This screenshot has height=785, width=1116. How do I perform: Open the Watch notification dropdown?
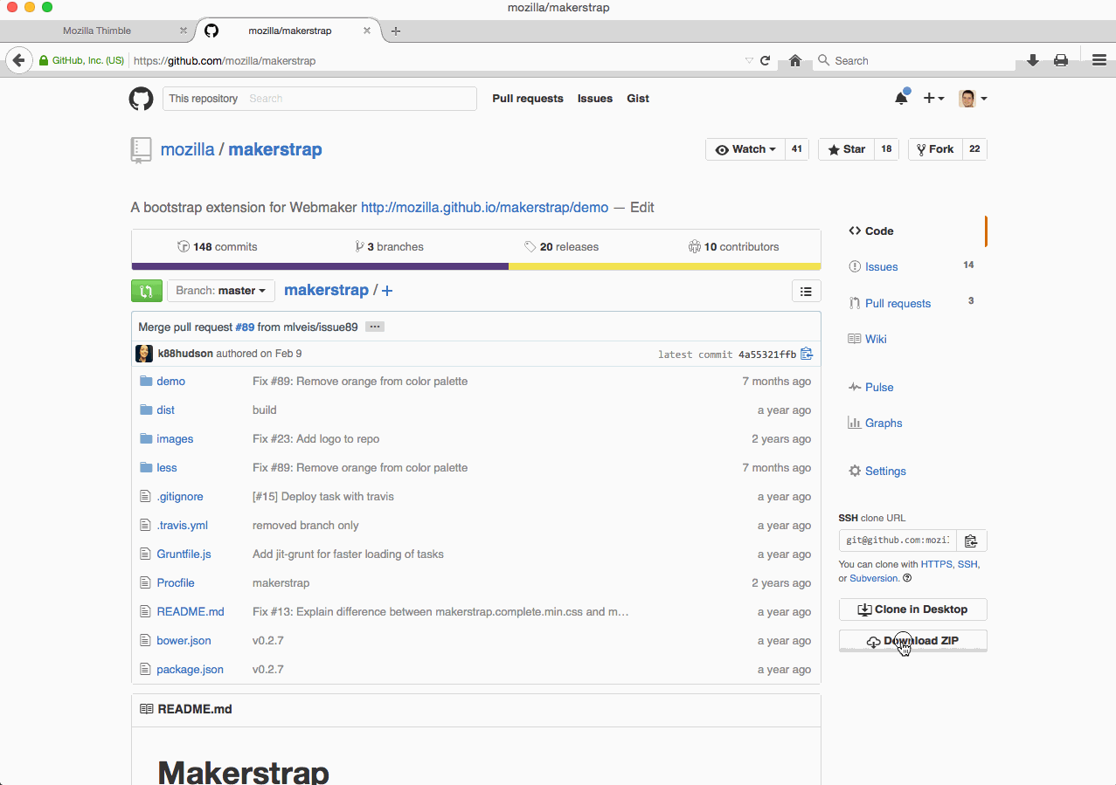pyautogui.click(x=745, y=148)
